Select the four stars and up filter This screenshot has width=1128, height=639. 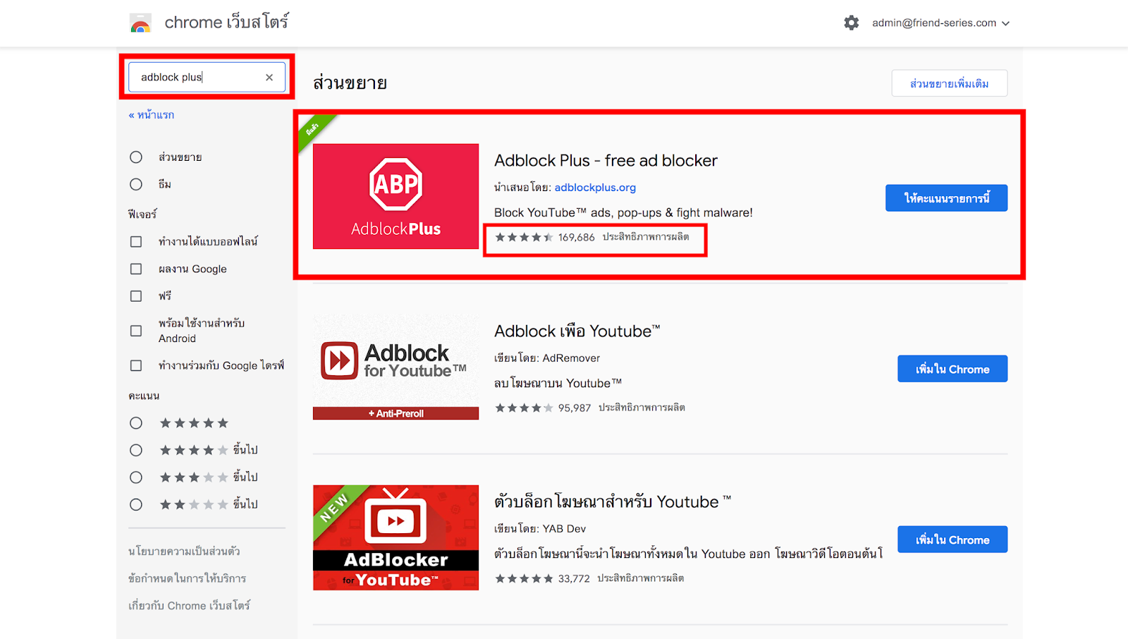(x=136, y=450)
